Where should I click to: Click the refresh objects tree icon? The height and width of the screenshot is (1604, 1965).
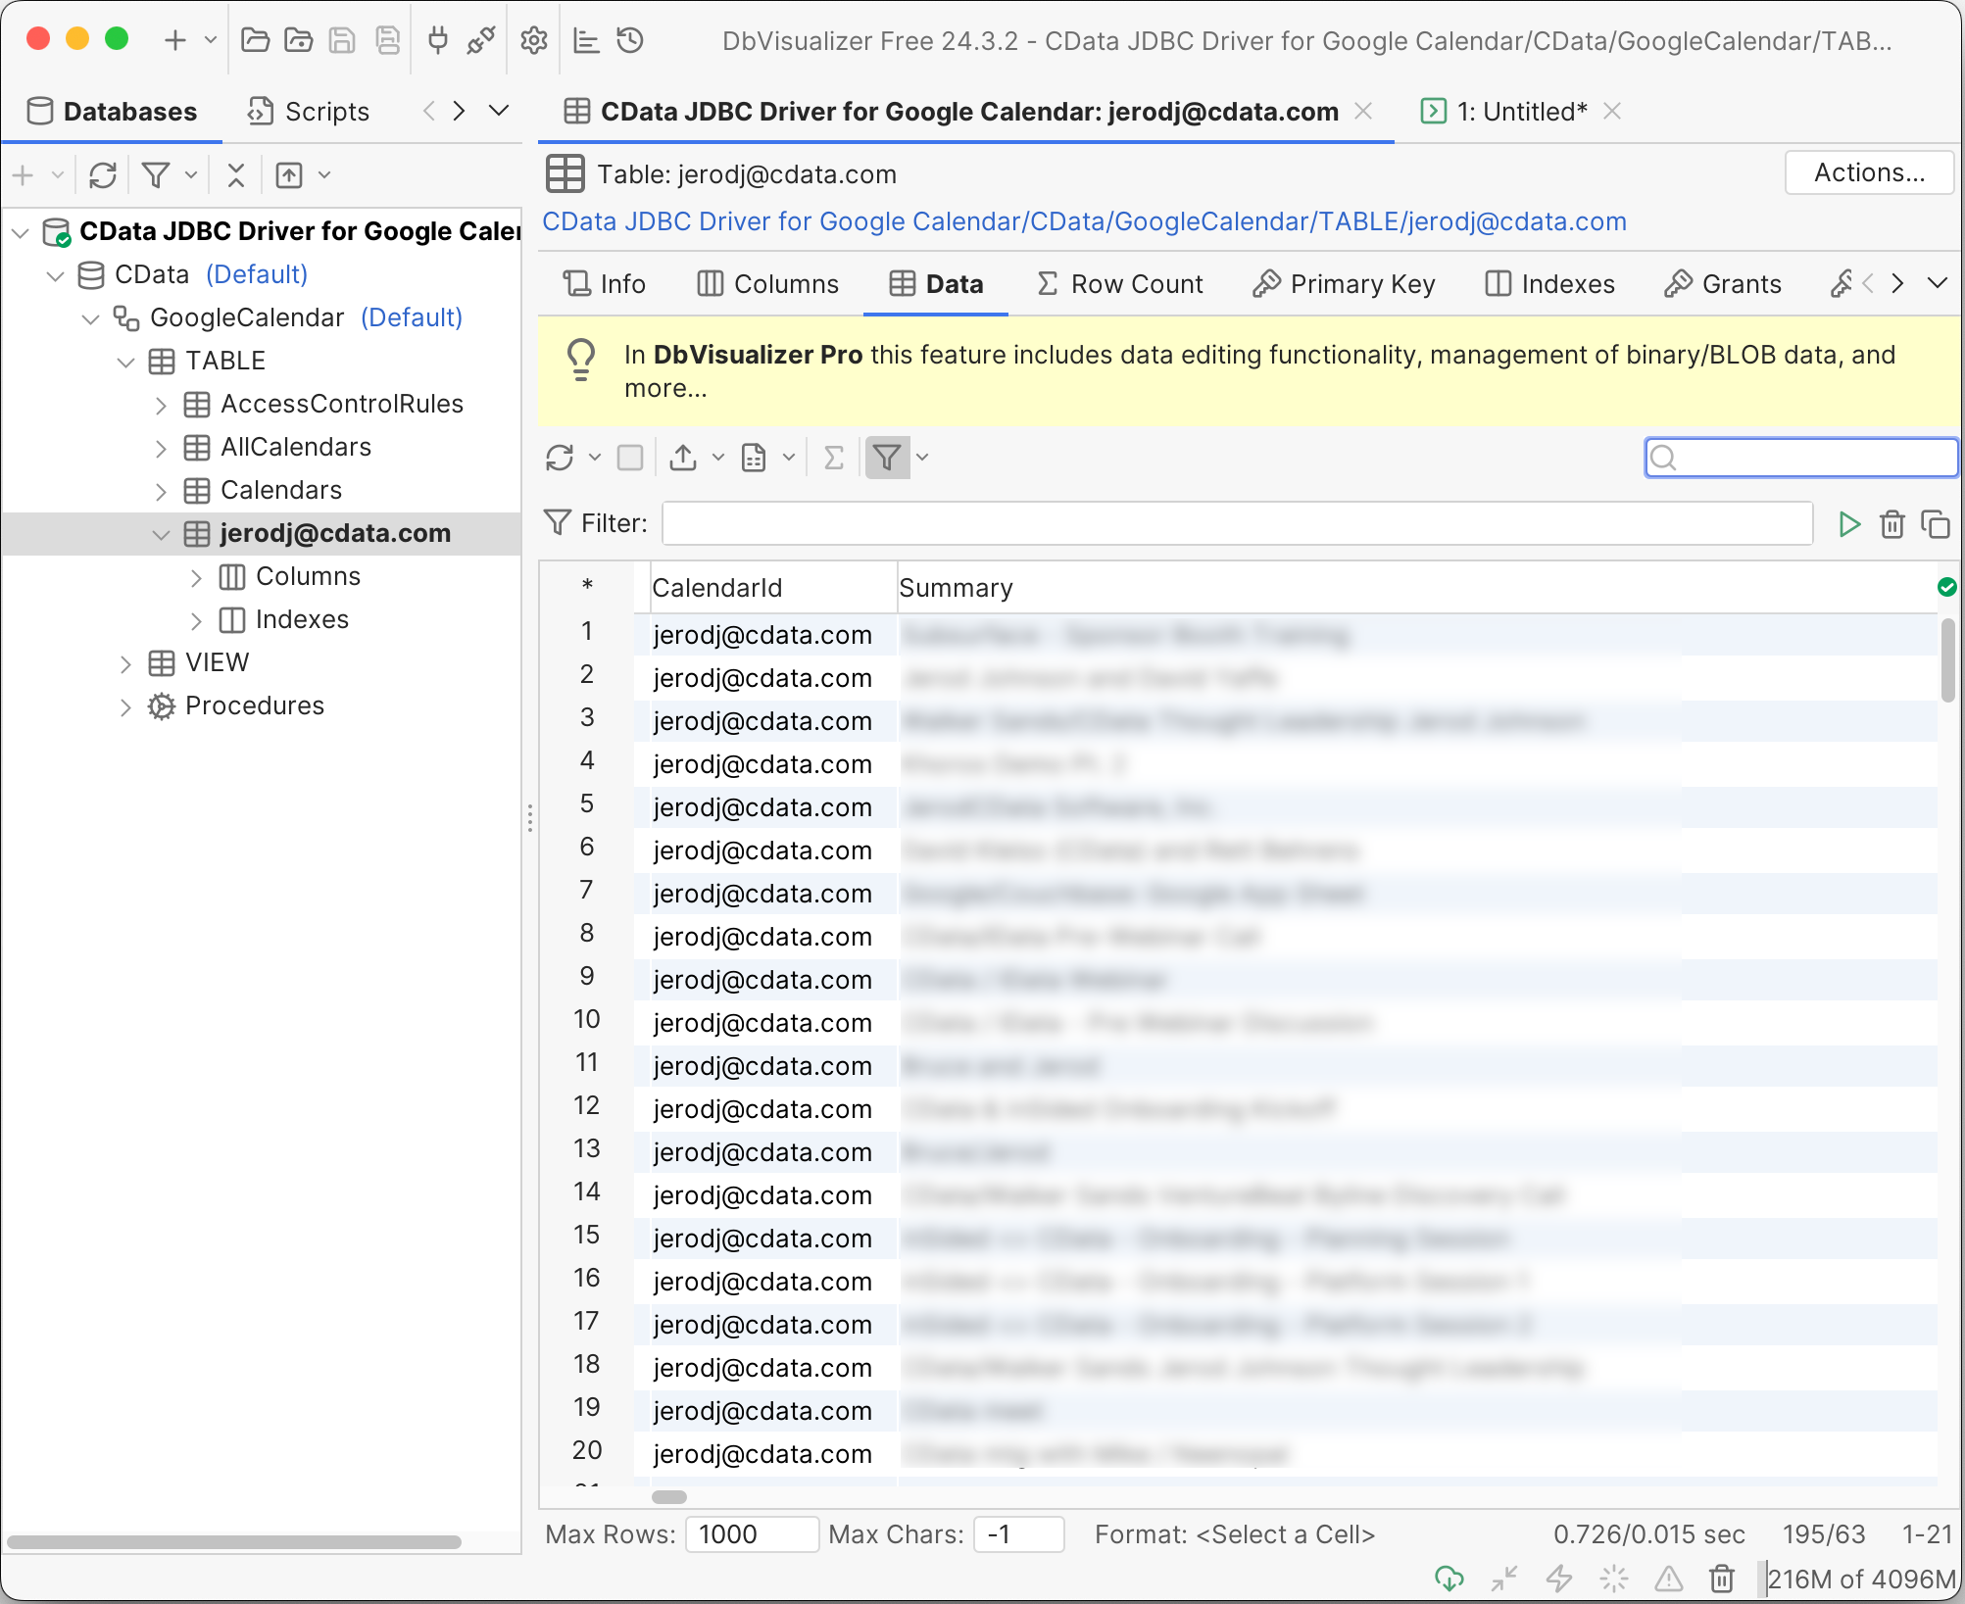(103, 175)
